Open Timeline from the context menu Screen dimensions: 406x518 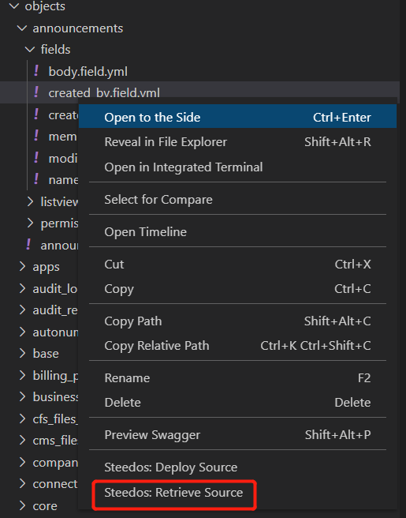237,232
